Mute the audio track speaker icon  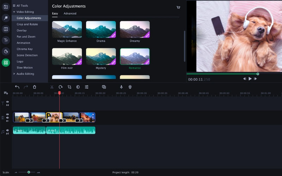pyautogui.click(x=7, y=130)
